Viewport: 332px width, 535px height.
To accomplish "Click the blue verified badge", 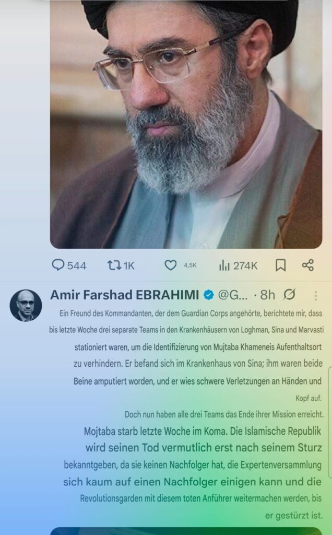I will coord(208,295).
